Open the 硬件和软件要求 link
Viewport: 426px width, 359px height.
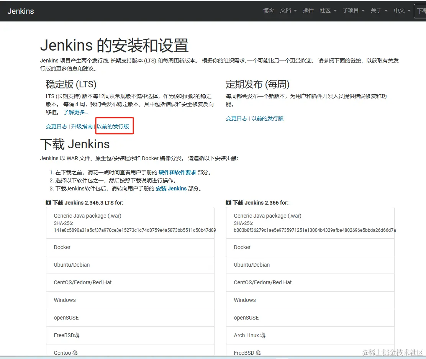pyautogui.click(x=177, y=172)
